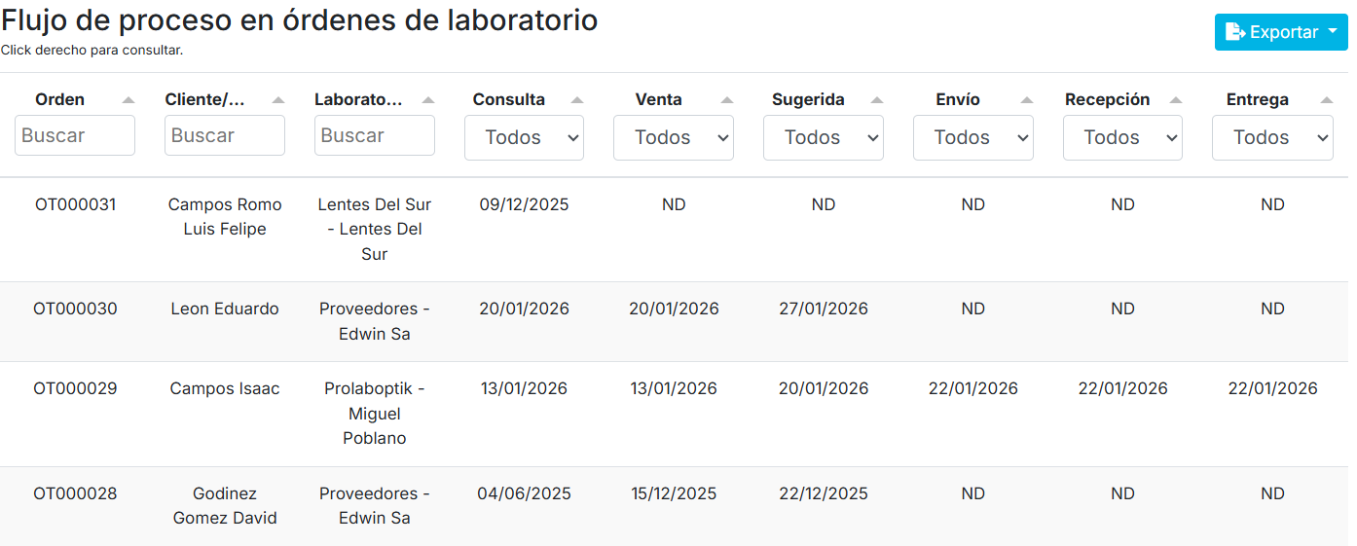Select order OT000029 row
This screenshot has height=546, width=1357.
click(75, 388)
